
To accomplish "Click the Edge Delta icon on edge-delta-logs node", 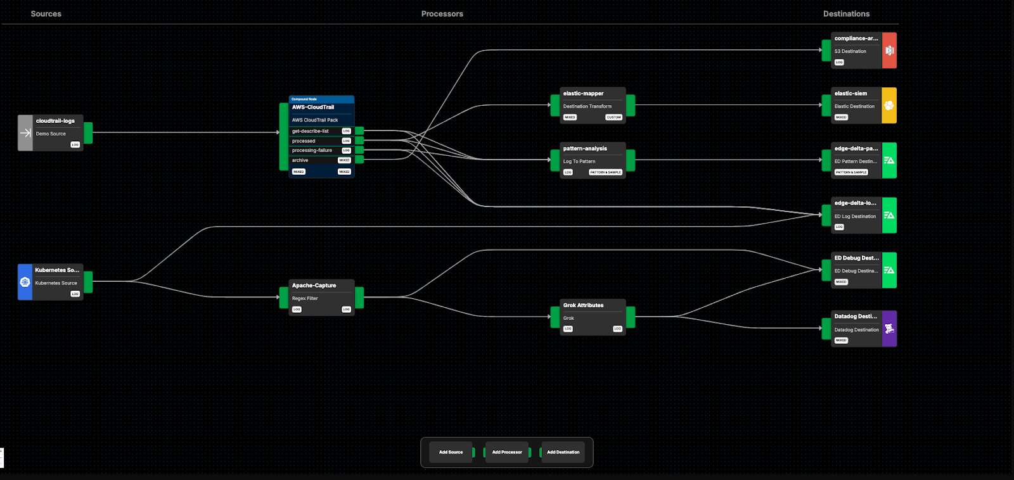I will point(889,215).
